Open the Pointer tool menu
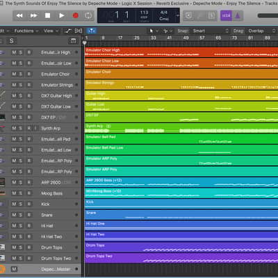The image size is (278, 278). (x=154, y=31)
